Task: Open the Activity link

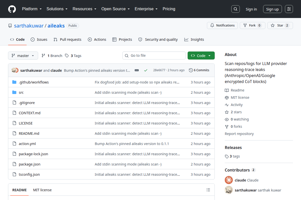Action: (234, 105)
